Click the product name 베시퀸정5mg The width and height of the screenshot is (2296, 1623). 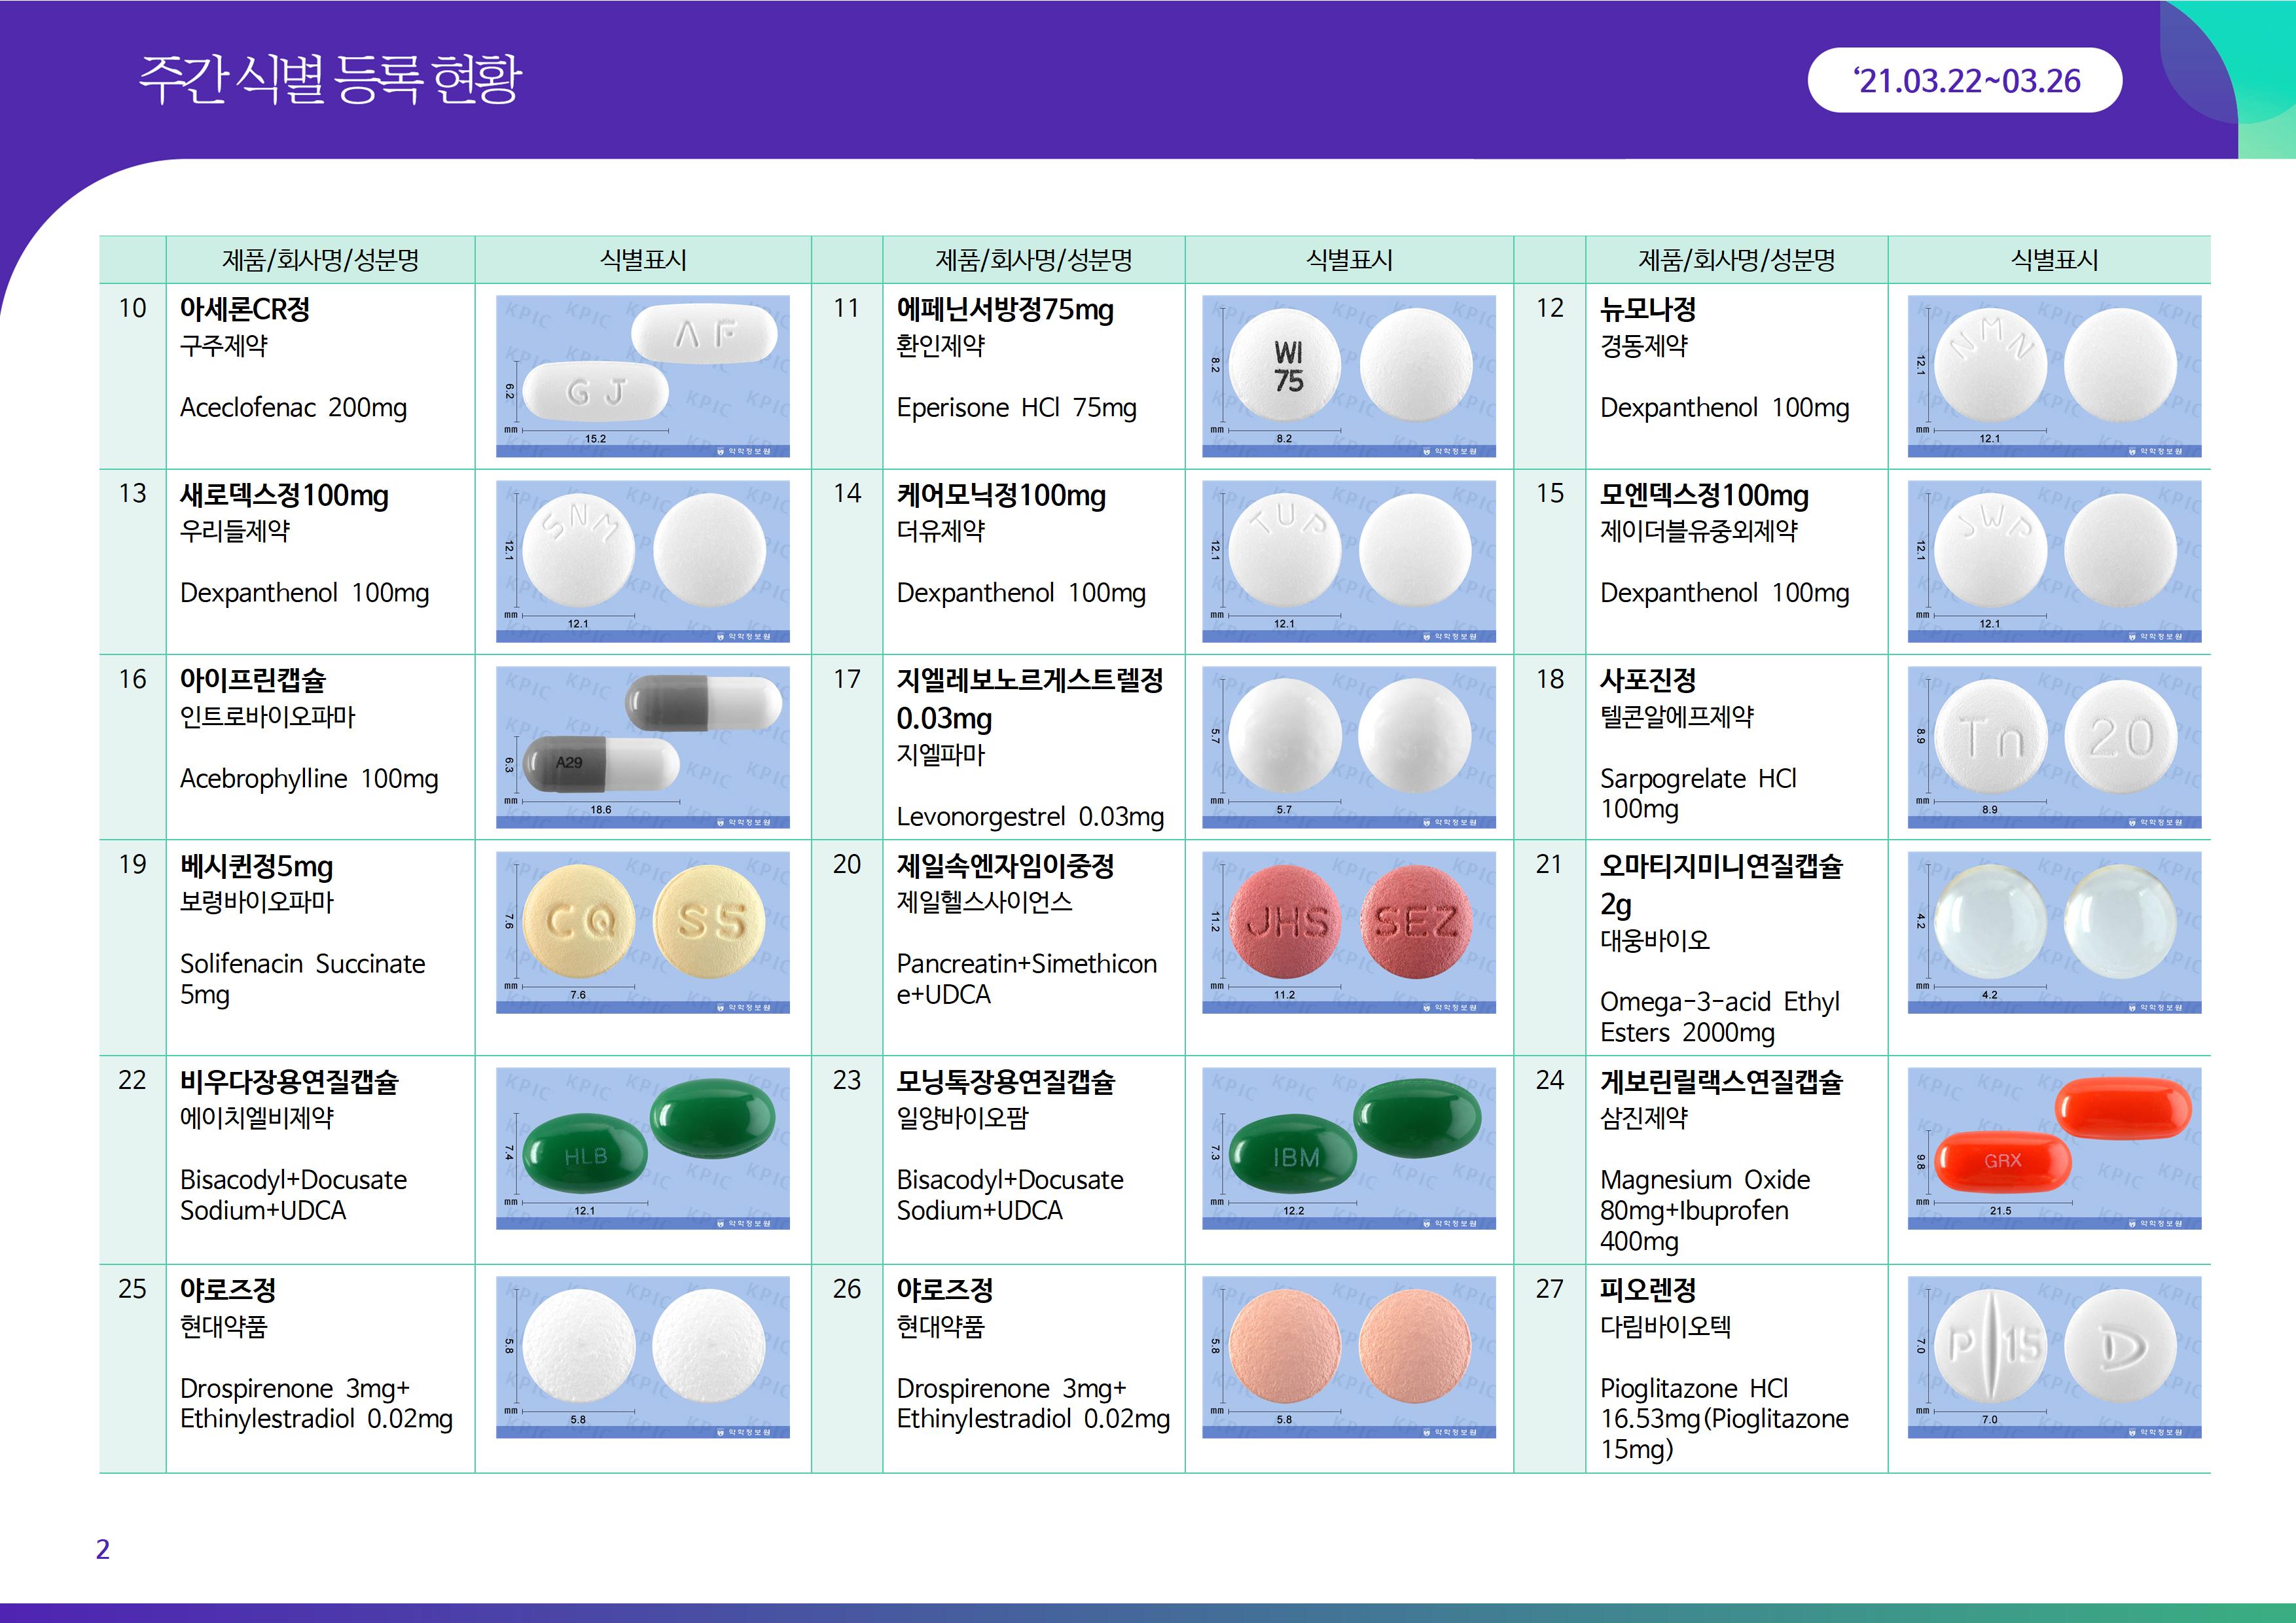pyautogui.click(x=256, y=866)
